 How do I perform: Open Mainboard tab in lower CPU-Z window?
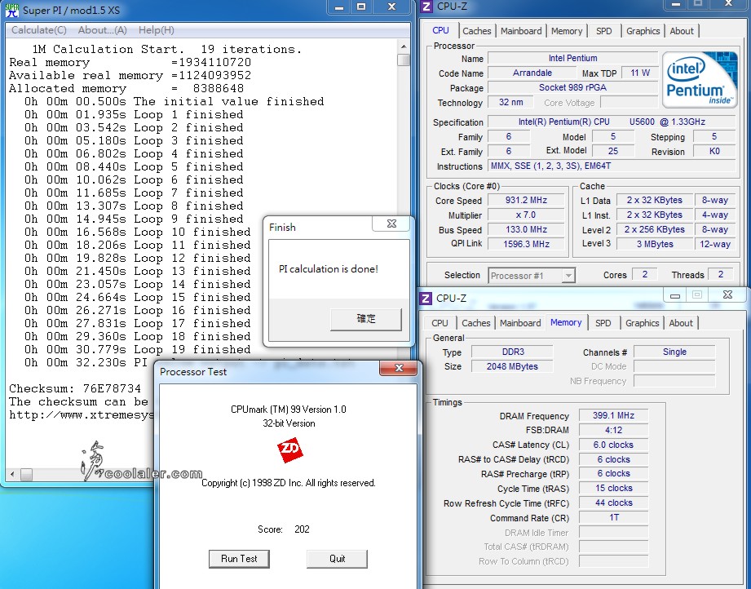(x=520, y=323)
